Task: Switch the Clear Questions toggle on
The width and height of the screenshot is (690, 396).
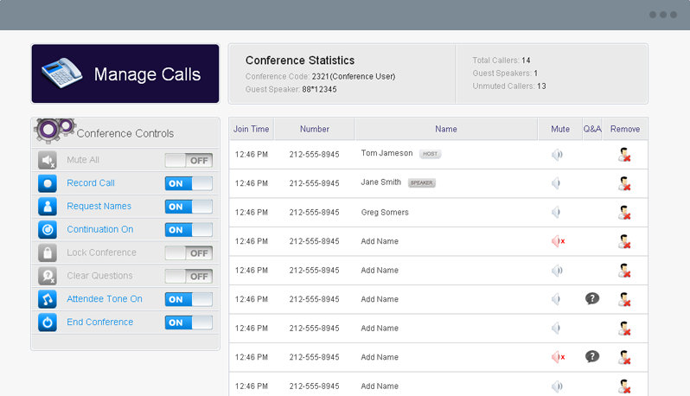Action: [188, 277]
